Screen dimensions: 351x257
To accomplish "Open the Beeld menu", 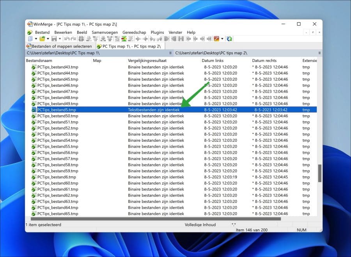I will point(82,32).
